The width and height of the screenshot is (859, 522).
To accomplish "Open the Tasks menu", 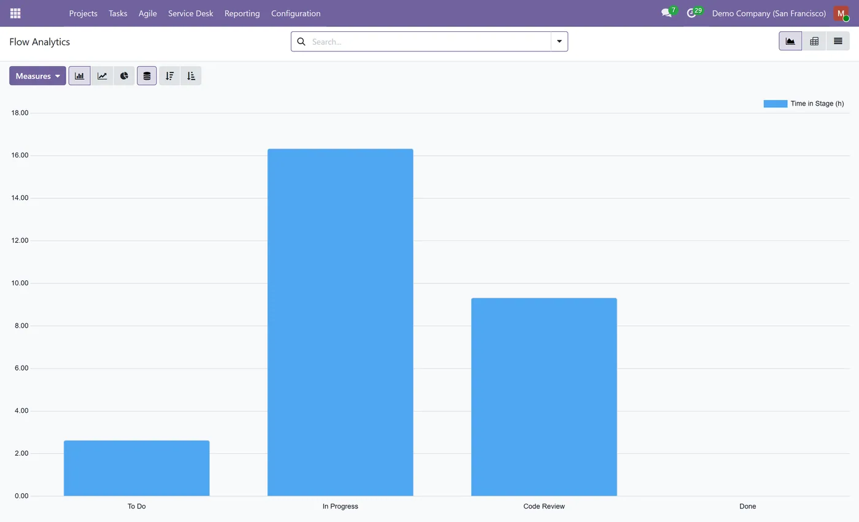I will point(118,13).
